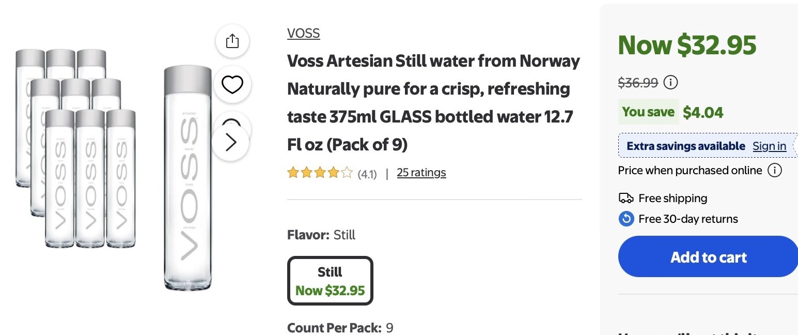Click the Free 30-day returns icon
Viewport: 798px width, 335px height.
(626, 219)
